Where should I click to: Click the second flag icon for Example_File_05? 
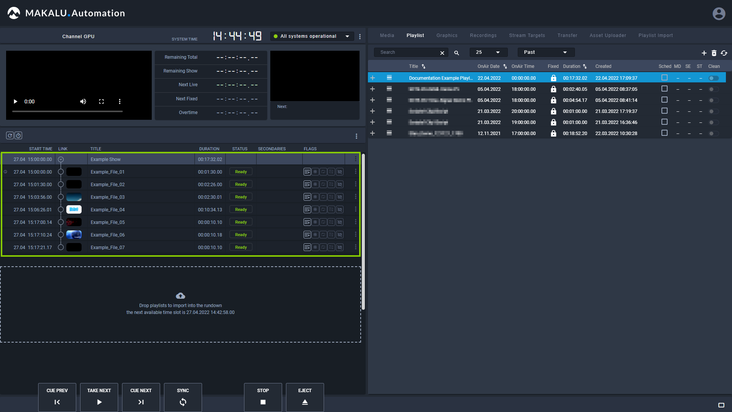315,222
